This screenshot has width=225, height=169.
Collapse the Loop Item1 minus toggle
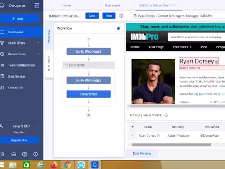pos(66,65)
